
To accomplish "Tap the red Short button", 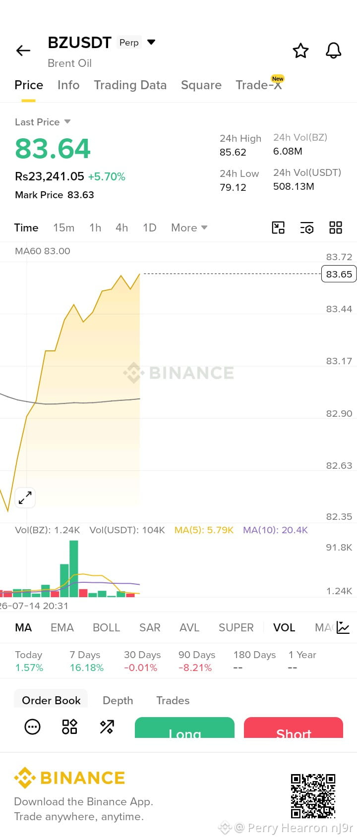I will [294, 728].
